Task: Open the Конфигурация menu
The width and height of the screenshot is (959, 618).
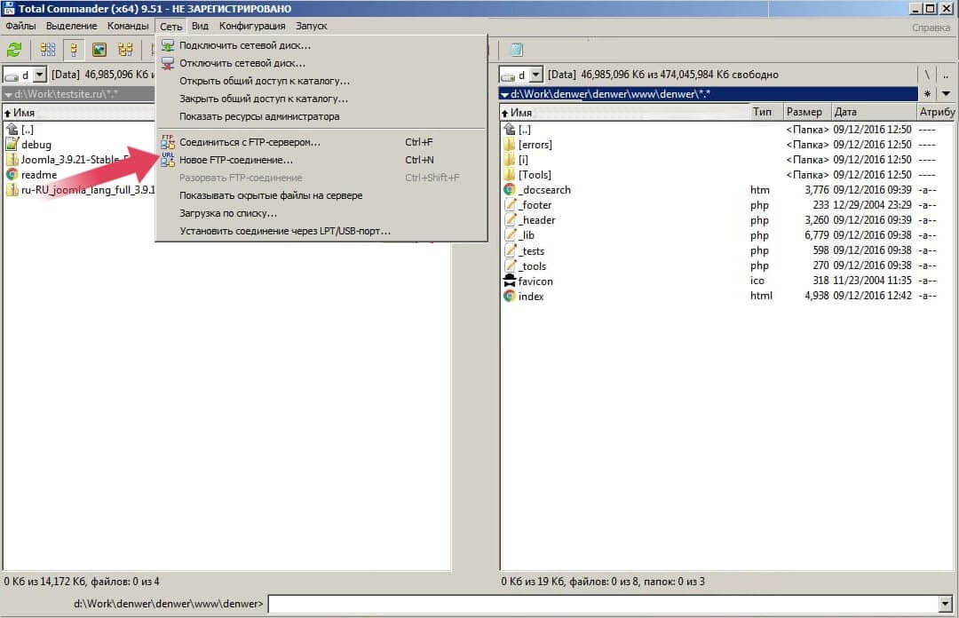Action: tap(252, 26)
